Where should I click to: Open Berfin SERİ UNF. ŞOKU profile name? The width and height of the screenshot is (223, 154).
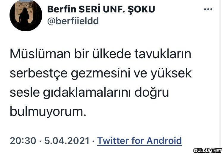(x=101, y=9)
